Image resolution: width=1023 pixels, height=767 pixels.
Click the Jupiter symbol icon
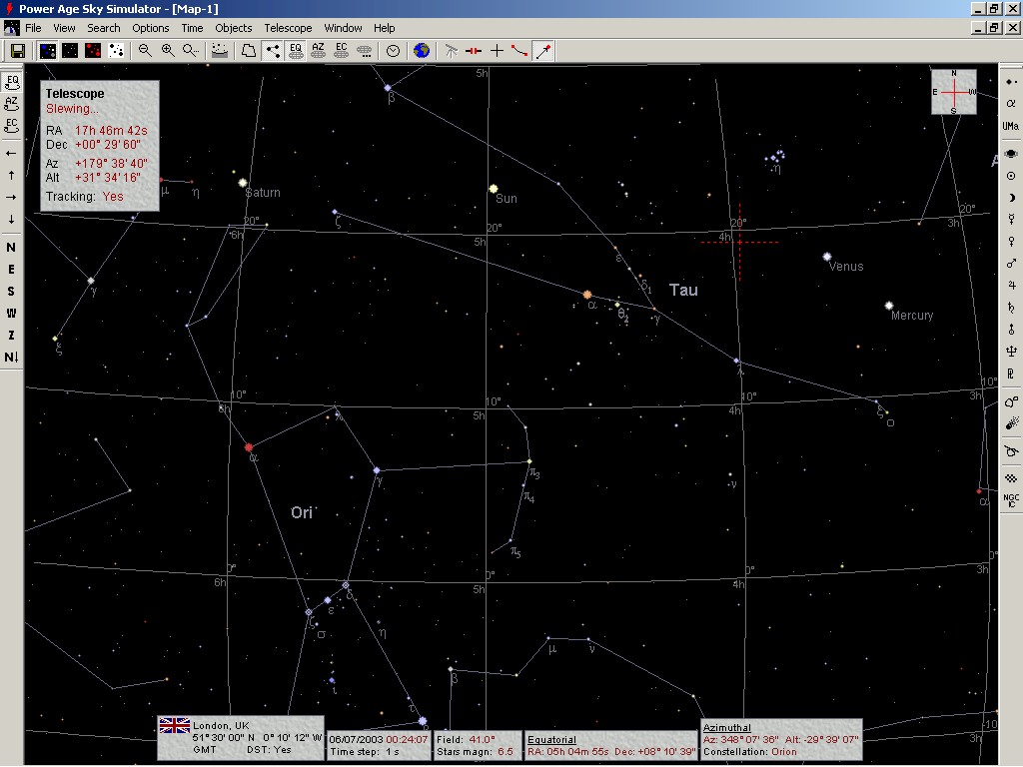click(x=1011, y=286)
